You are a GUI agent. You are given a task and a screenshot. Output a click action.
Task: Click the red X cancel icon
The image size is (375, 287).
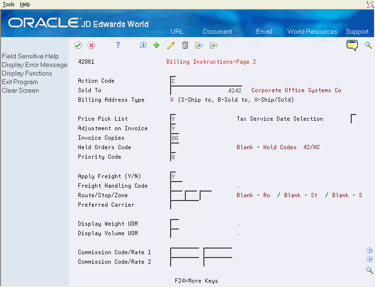[91, 45]
